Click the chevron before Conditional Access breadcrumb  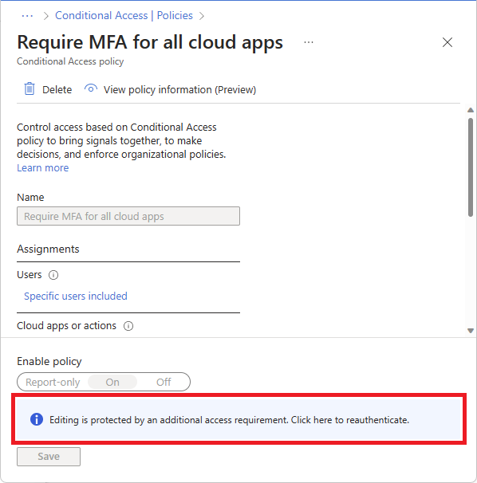[x=46, y=16]
